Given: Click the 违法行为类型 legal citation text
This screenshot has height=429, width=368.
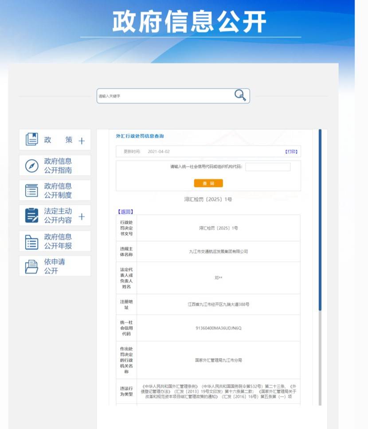Looking at the screenshot, I should [219, 391].
